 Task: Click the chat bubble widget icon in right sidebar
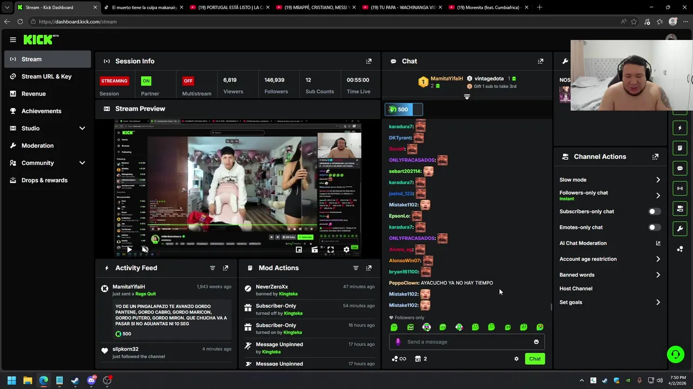(680, 168)
